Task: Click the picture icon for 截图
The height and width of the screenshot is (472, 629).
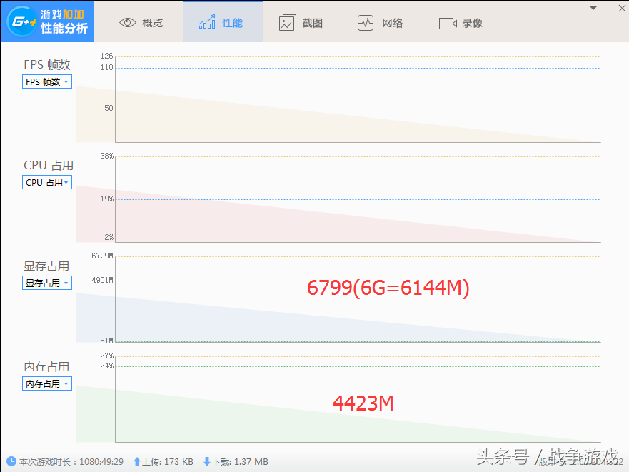Action: [287, 23]
